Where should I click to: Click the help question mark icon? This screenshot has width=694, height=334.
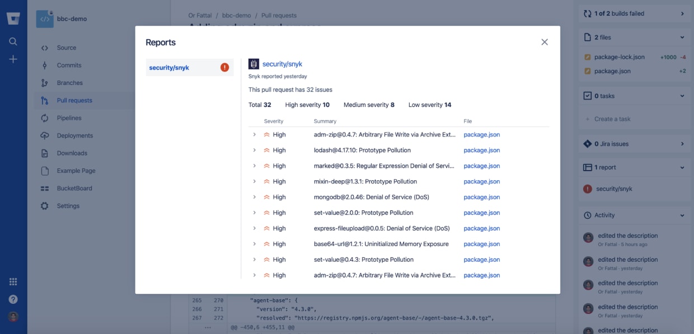pyautogui.click(x=13, y=299)
